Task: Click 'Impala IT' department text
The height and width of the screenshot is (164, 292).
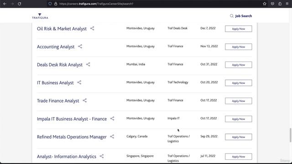Action: (173, 118)
